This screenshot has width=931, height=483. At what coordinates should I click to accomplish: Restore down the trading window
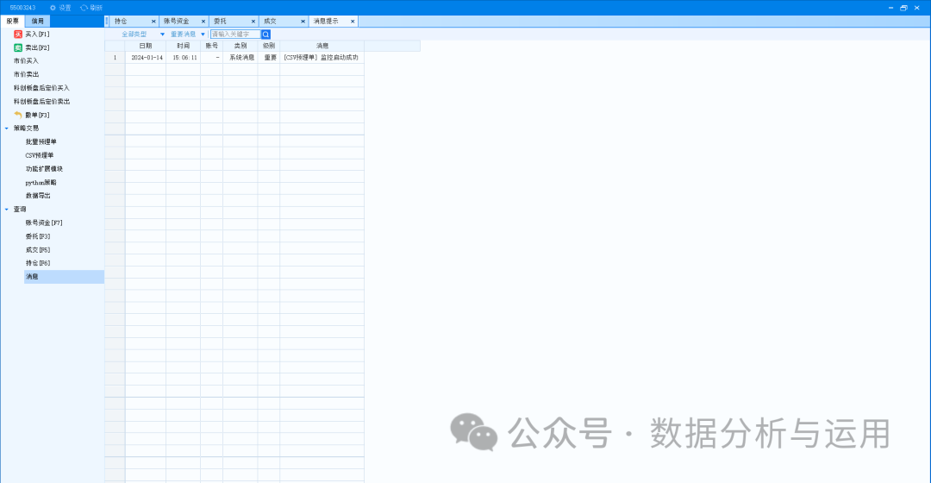pos(903,8)
